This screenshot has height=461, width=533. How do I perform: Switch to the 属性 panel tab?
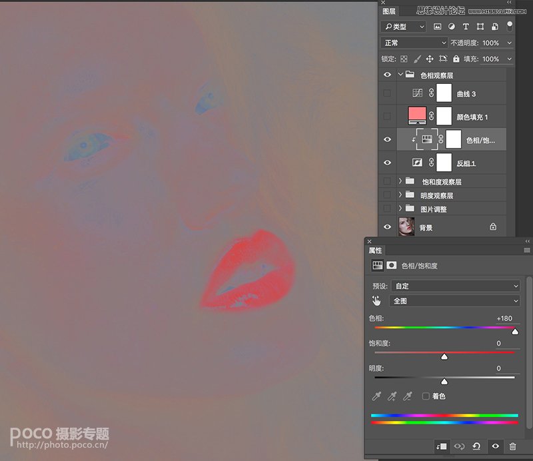pyautogui.click(x=375, y=250)
